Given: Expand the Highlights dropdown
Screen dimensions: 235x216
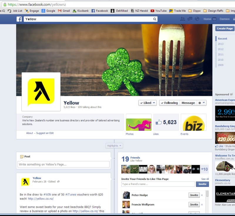Looking at the screenshot, I should 114,146.
